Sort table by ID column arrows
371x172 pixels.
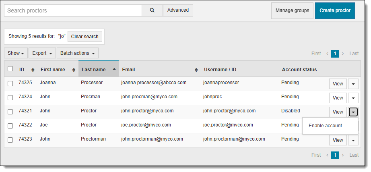[33, 70]
